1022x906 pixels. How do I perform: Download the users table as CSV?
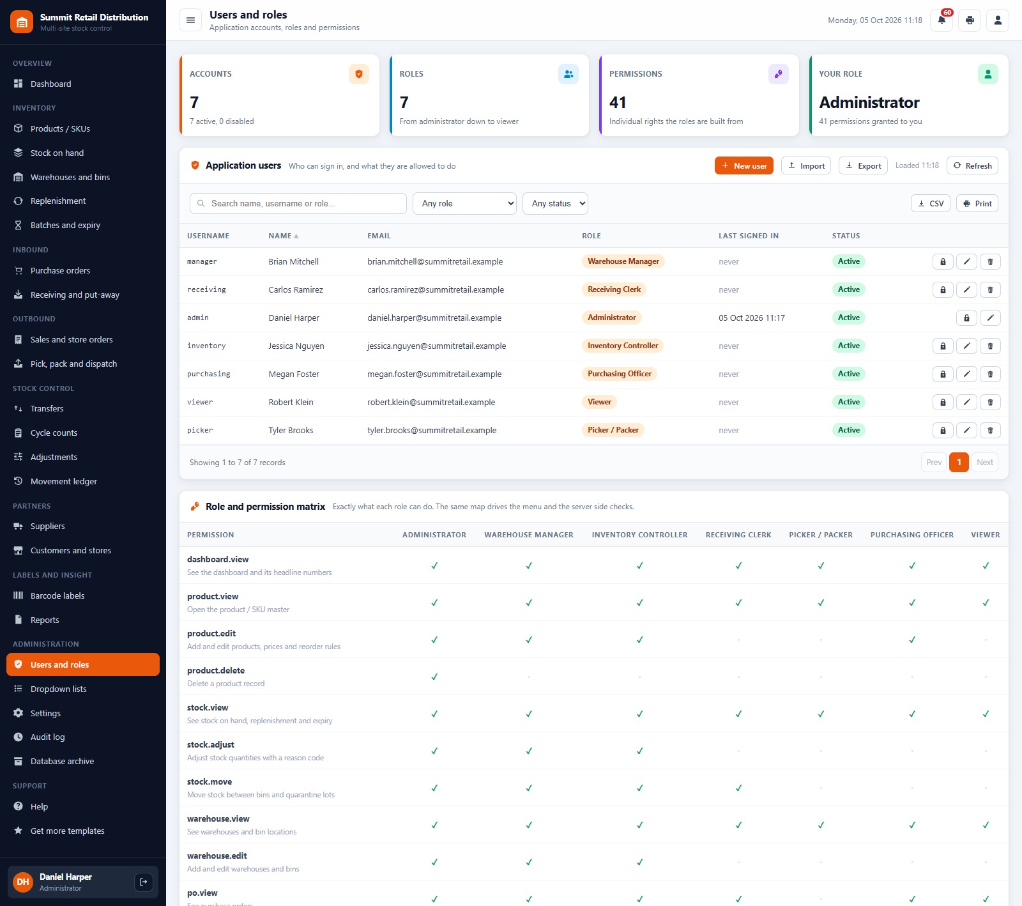pos(931,203)
